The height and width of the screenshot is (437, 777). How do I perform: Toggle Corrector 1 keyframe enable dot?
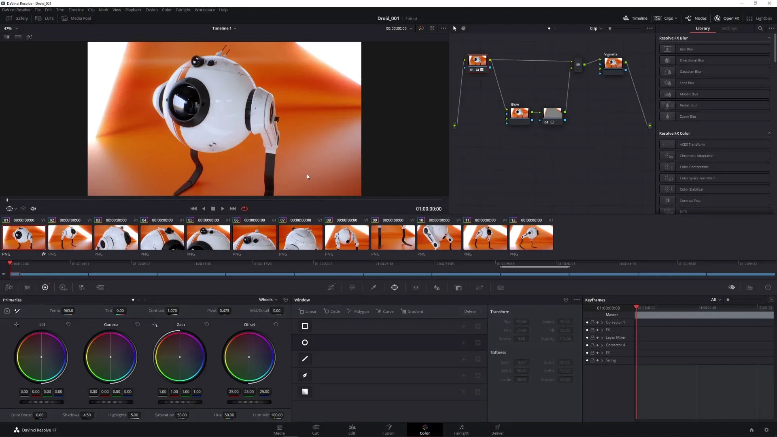[x=587, y=322]
